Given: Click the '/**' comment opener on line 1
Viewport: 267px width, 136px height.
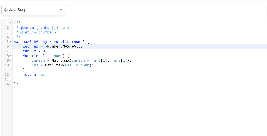Looking at the screenshot, I should 18,23.
